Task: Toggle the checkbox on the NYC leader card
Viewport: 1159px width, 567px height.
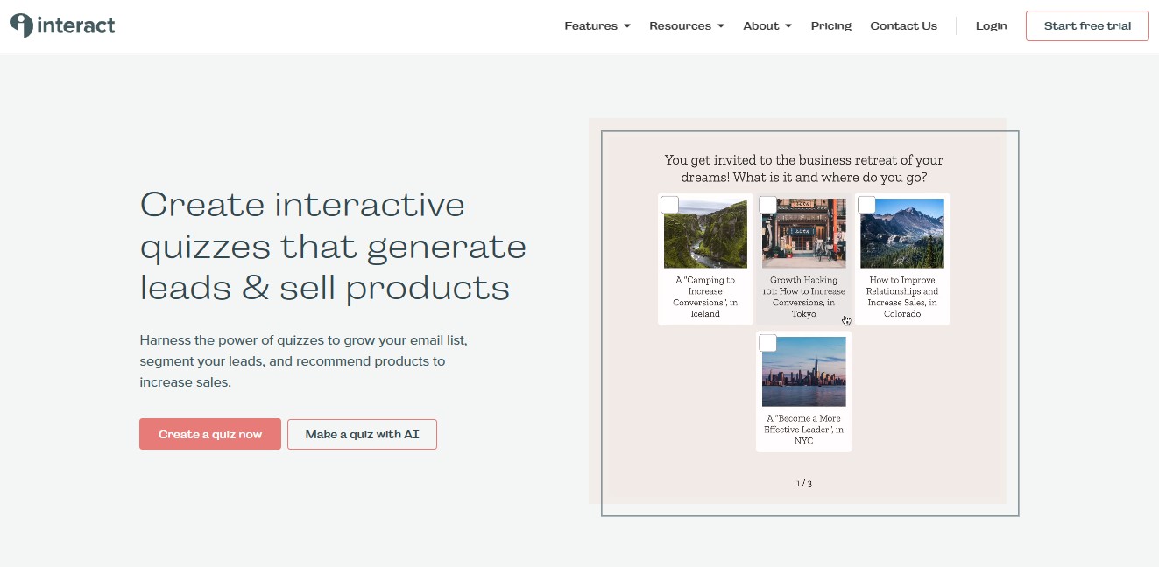Action: (768, 343)
